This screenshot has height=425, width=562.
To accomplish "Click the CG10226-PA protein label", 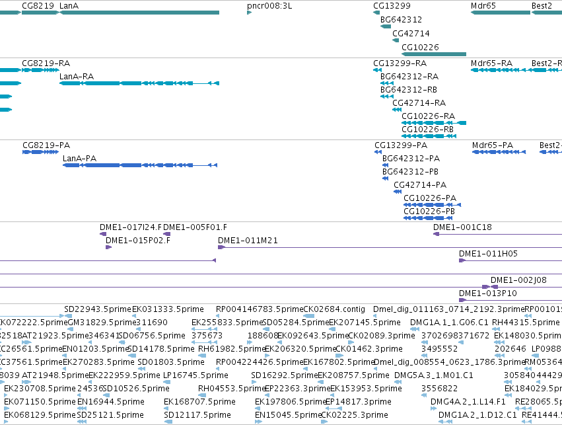I will coord(430,198).
